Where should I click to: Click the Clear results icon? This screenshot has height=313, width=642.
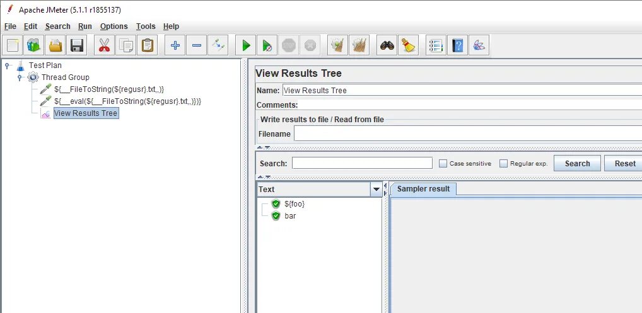(338, 45)
